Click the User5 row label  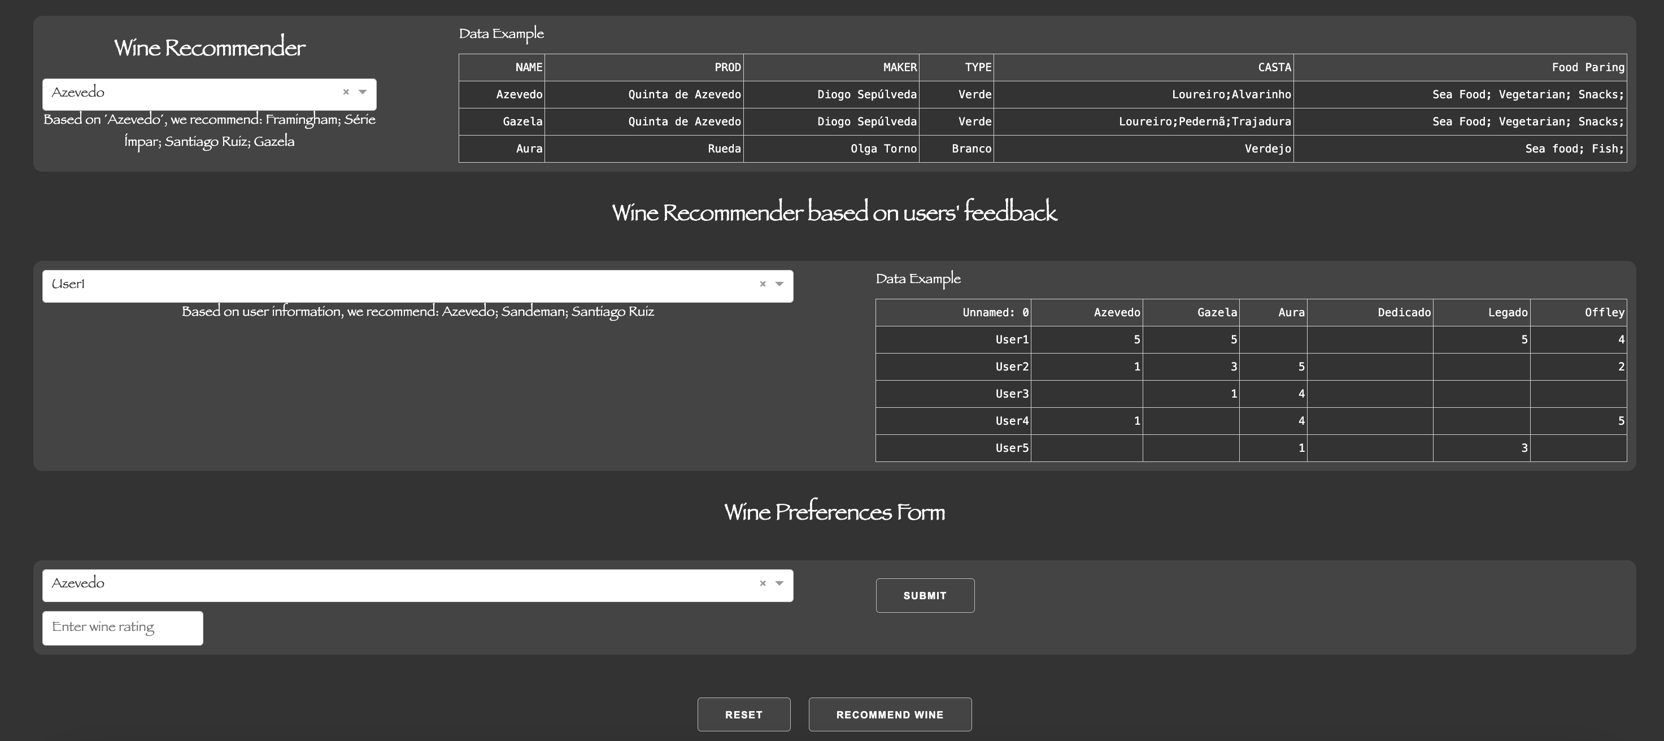(x=953, y=448)
